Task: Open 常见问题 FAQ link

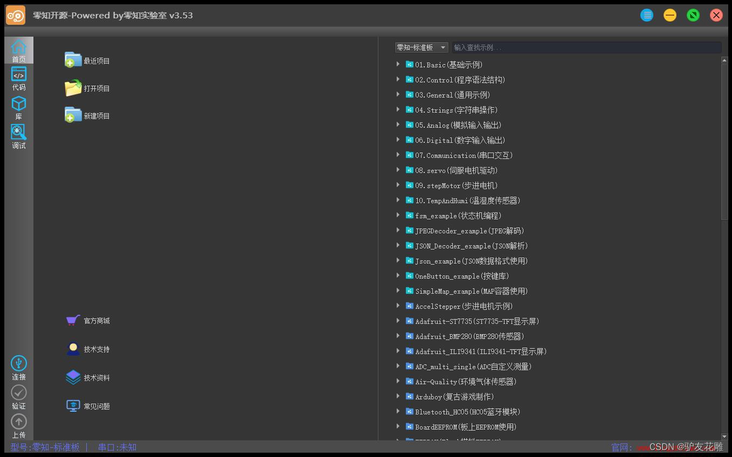Action: coord(96,406)
